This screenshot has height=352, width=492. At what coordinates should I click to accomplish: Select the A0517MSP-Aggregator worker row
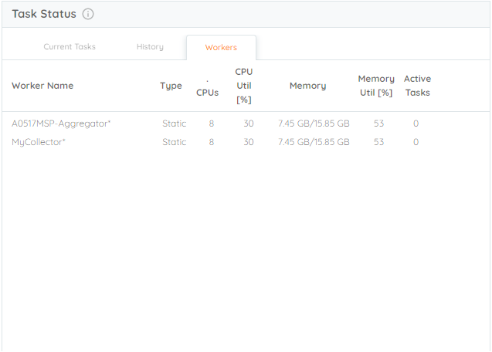coord(246,124)
